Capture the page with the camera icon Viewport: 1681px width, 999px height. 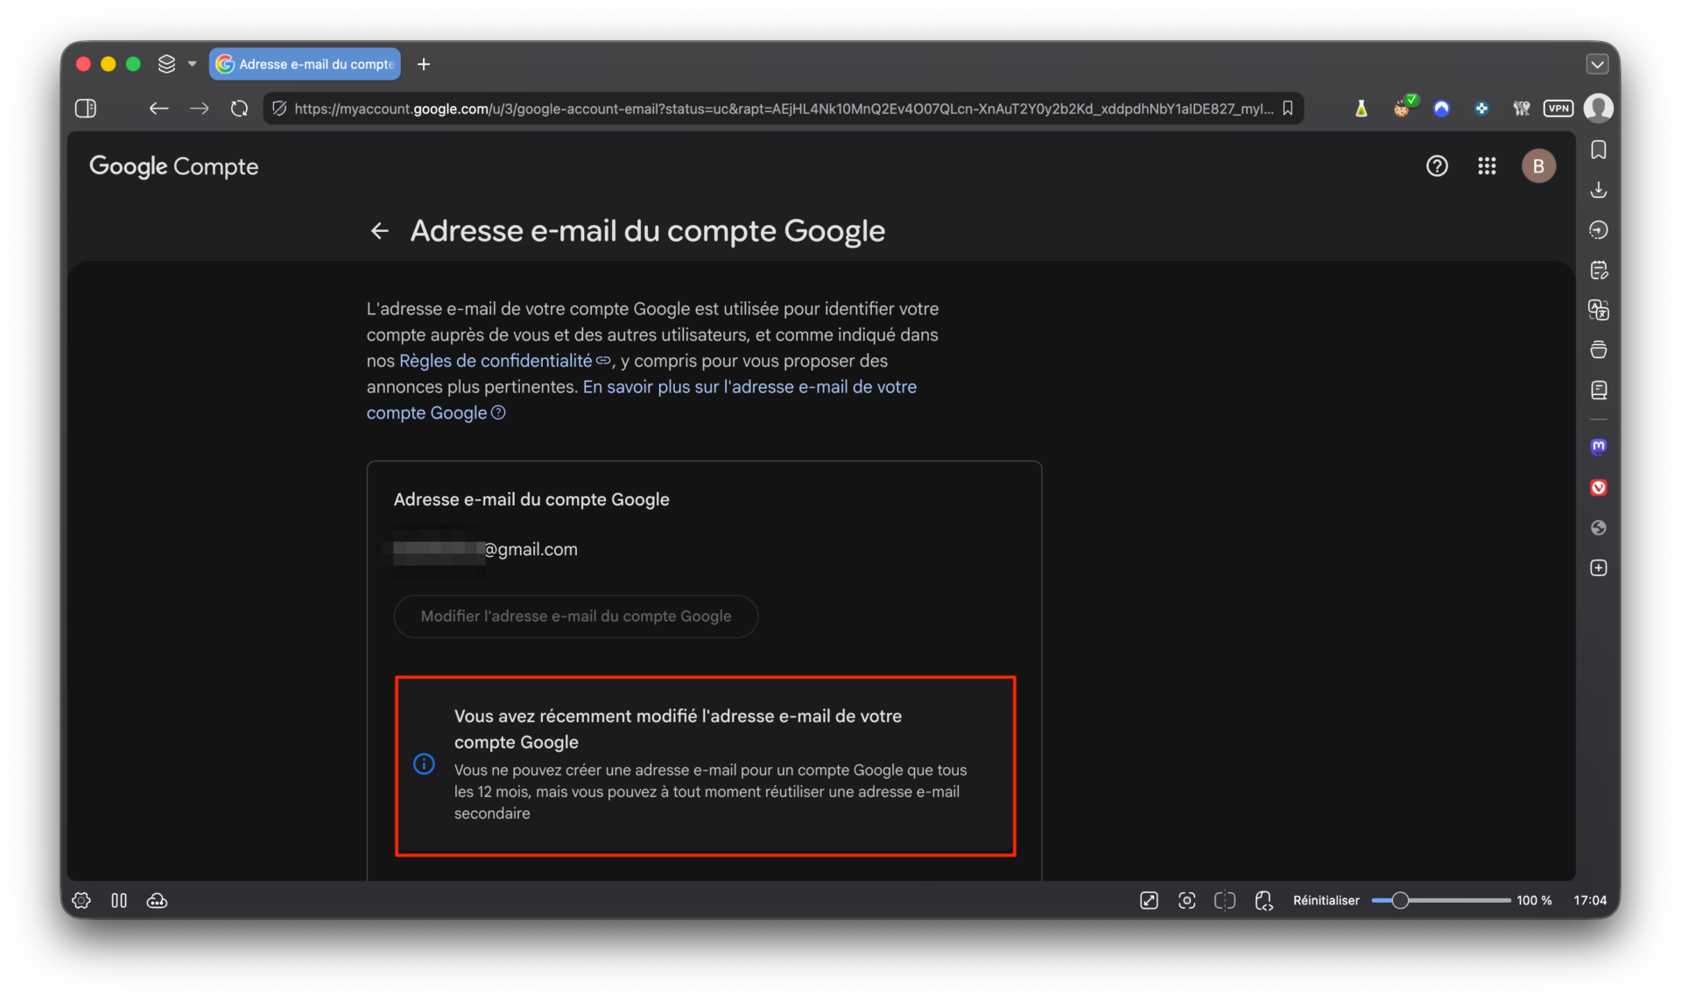pos(1187,900)
